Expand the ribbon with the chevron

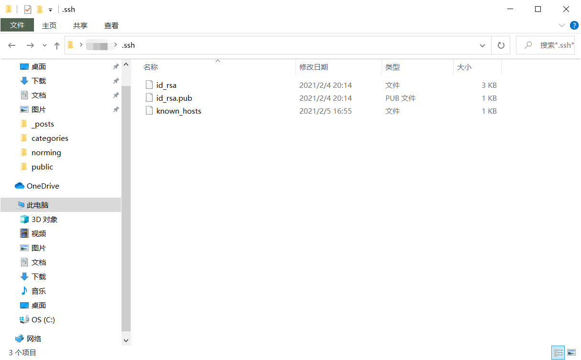[562, 25]
